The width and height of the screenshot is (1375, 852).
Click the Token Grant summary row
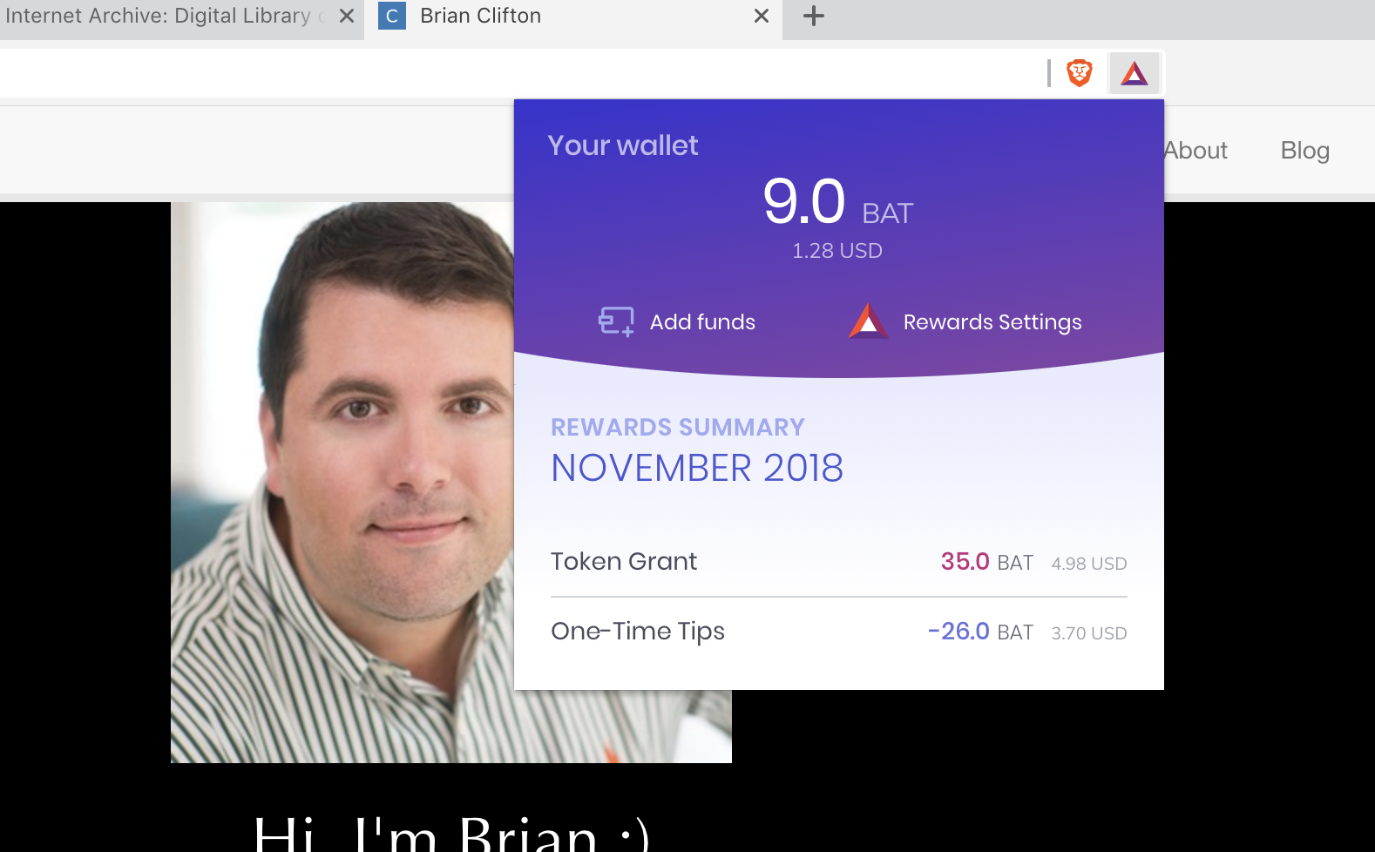click(838, 562)
